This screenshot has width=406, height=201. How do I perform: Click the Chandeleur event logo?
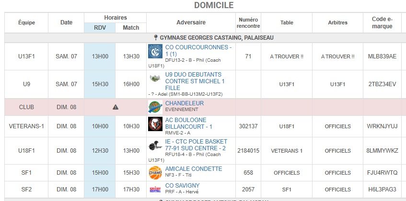pos(154,107)
